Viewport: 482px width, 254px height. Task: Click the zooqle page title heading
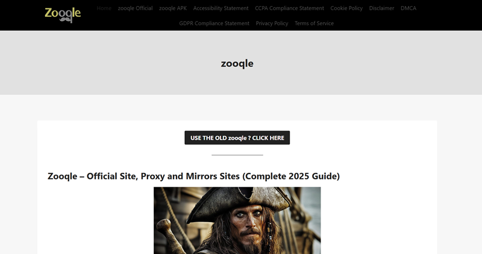click(x=237, y=63)
